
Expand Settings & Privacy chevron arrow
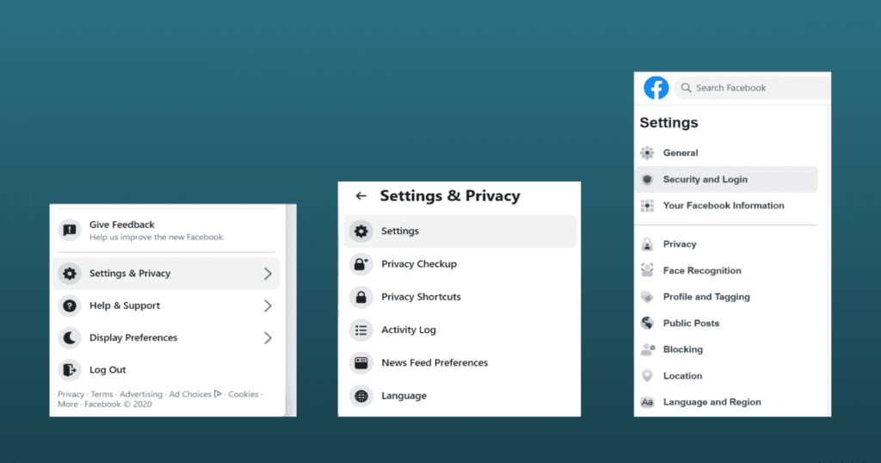coord(268,274)
